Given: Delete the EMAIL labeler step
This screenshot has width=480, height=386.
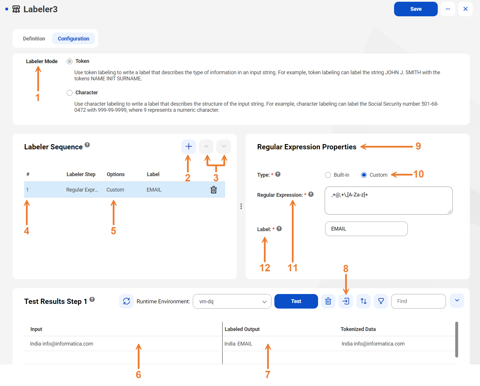Looking at the screenshot, I should tap(214, 190).
